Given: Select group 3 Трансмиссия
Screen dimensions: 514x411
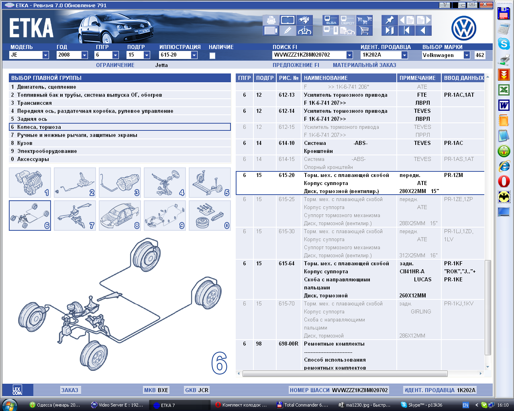Looking at the screenshot, I should 120,103.
